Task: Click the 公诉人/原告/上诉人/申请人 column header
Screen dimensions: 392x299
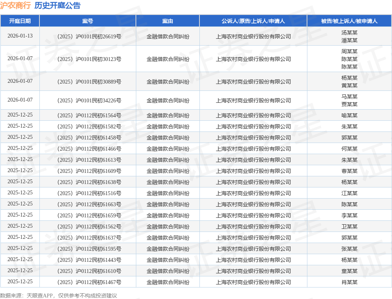Action: pos(253,21)
